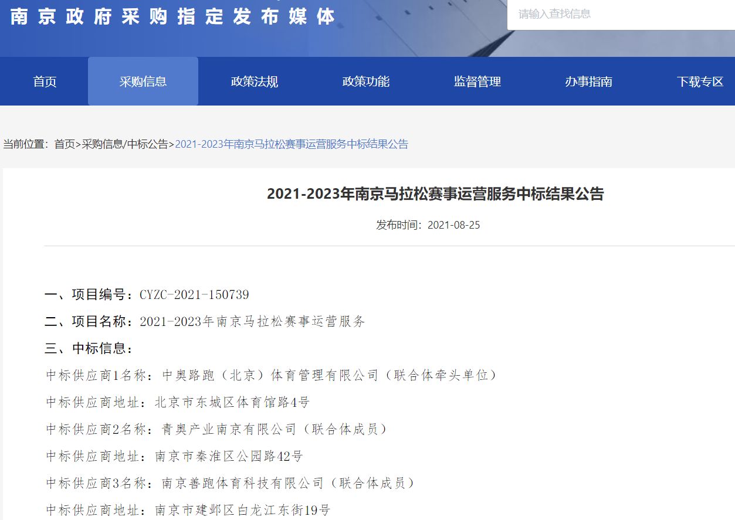Open the 首页 navigation menu item
Viewport: 735px width, 520px height.
click(45, 81)
